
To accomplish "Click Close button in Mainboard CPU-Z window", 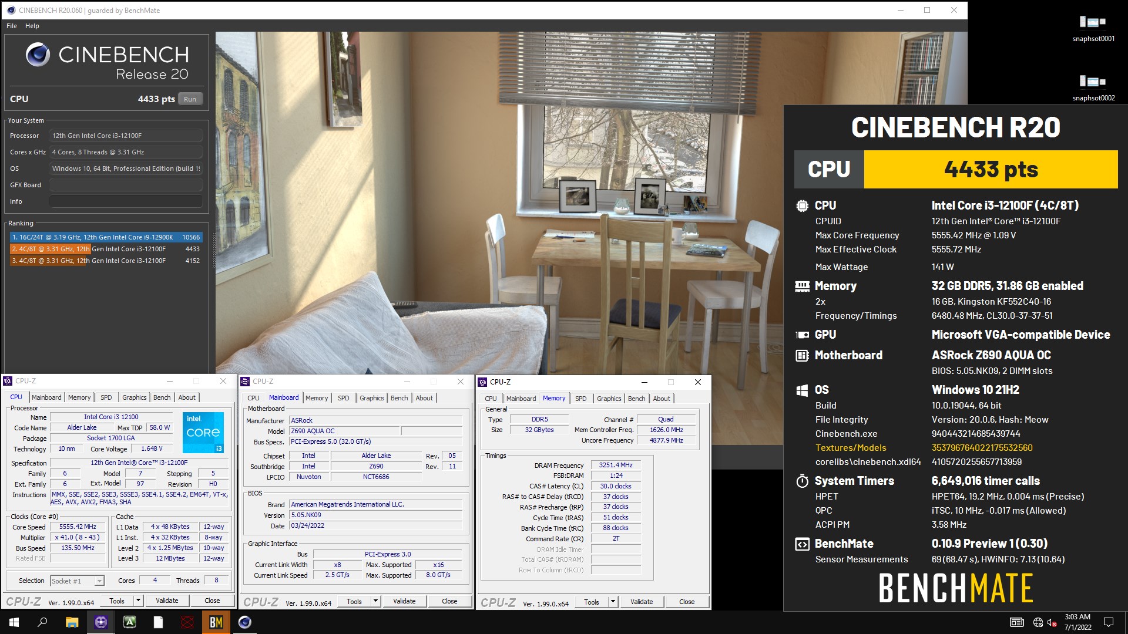I will tap(449, 601).
